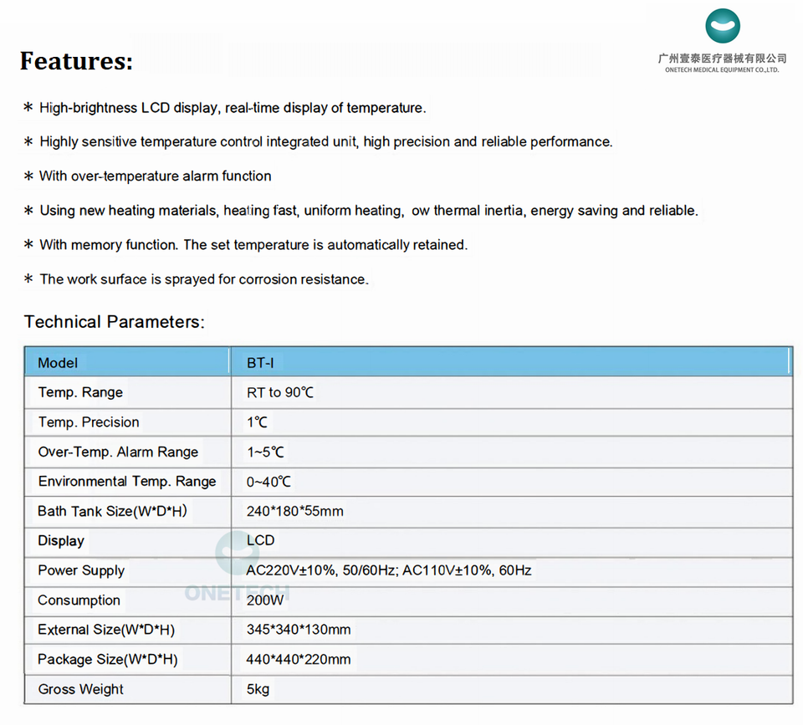Click the over-temperature alarm function bullet

[155, 176]
